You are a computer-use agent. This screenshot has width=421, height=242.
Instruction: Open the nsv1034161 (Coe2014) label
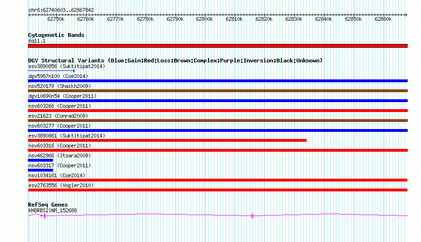(x=57, y=175)
